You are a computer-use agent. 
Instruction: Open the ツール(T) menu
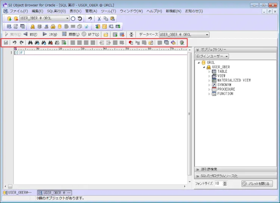point(108,11)
